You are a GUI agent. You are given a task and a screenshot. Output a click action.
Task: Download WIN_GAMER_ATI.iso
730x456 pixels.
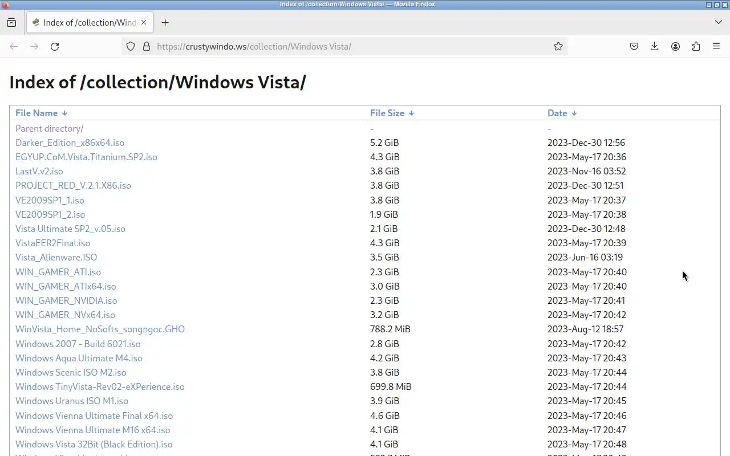[x=58, y=272]
